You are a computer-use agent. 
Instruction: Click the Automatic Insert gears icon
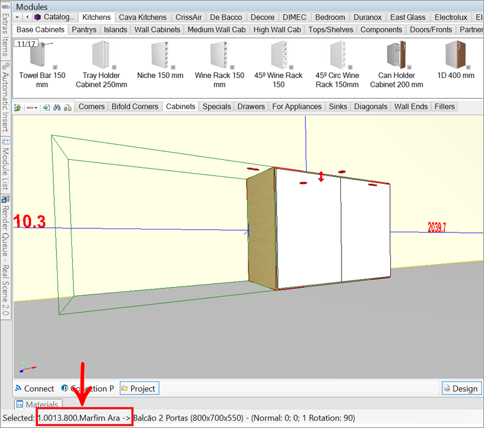[6, 66]
